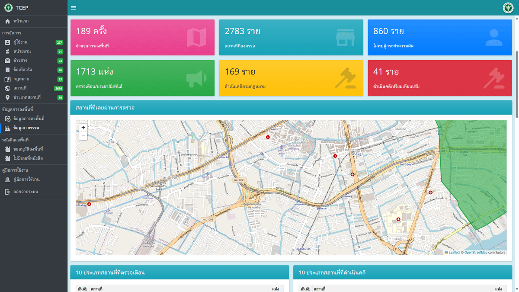Screen dimensions: 519x292
Task: Zoom in on the map
Action: (x=83, y=128)
